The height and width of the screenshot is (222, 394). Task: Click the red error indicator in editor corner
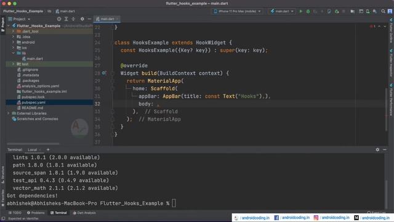point(372,26)
